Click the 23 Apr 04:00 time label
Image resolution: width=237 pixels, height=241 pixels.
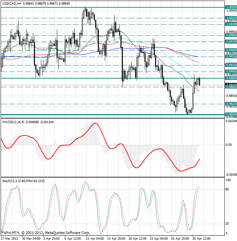coord(159,239)
